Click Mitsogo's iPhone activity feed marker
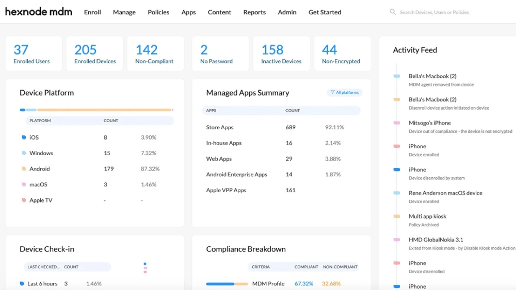The image size is (516, 290). click(396, 123)
